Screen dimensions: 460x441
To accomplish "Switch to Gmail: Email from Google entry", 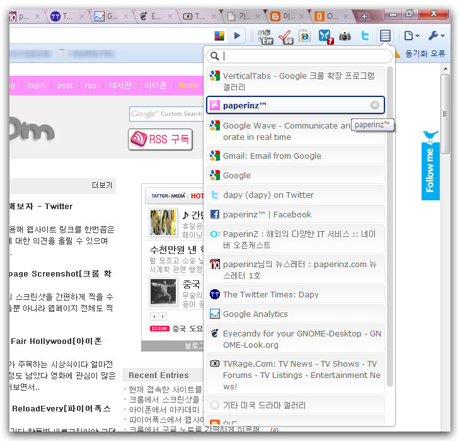I will point(296,156).
